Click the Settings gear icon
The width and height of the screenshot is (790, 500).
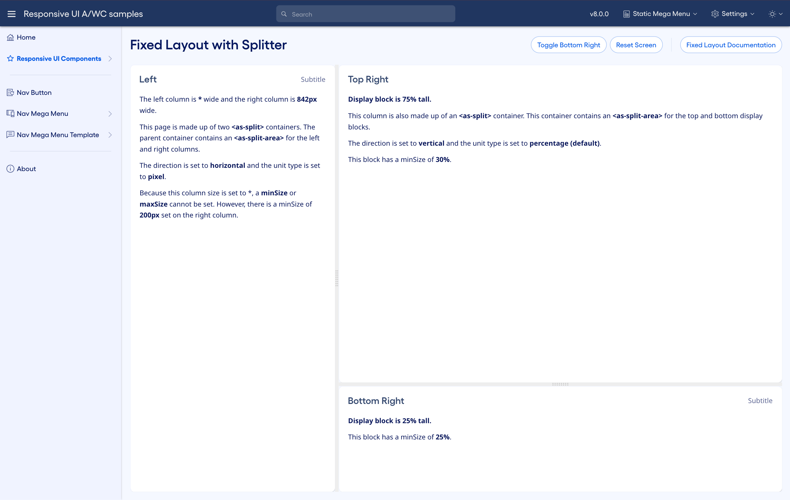(715, 14)
